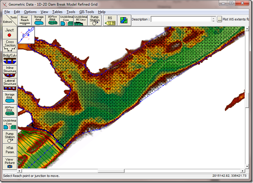Open the GIS Tools menu

click(86, 12)
